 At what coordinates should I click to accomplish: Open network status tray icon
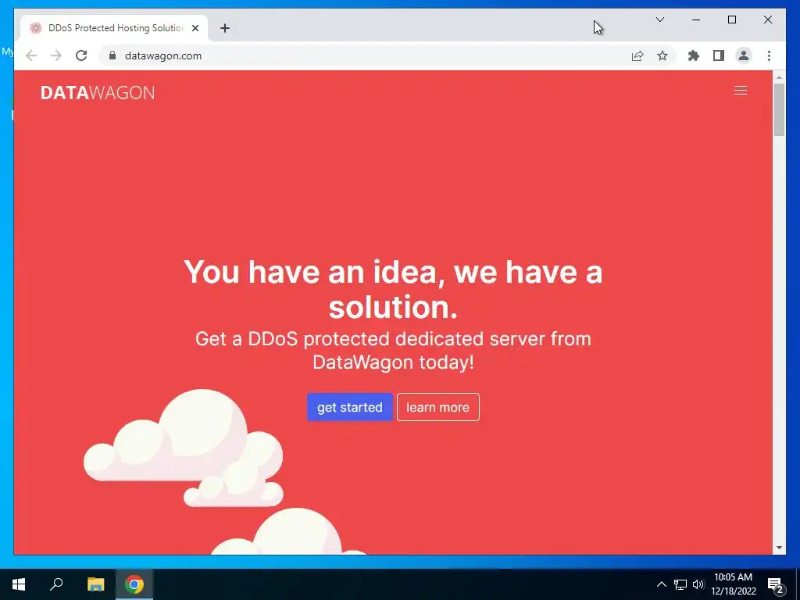point(680,584)
